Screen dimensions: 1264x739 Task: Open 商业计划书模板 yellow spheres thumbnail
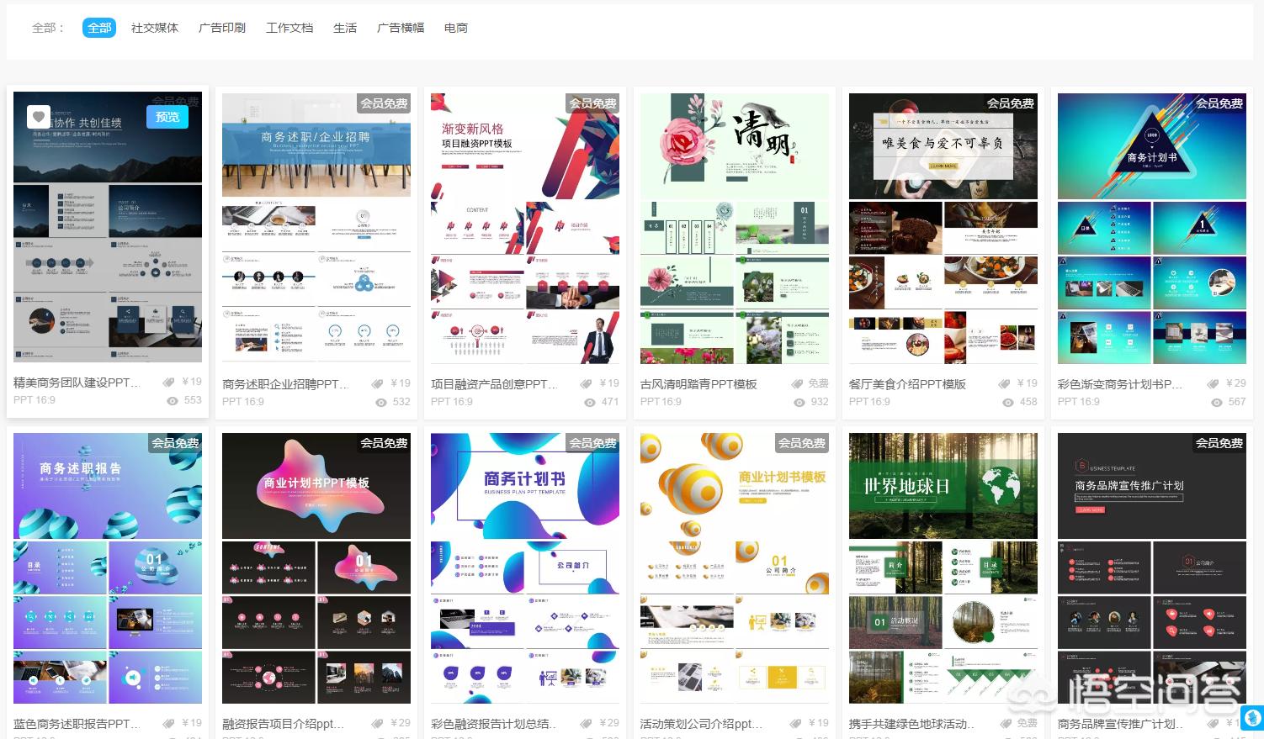(x=735, y=568)
